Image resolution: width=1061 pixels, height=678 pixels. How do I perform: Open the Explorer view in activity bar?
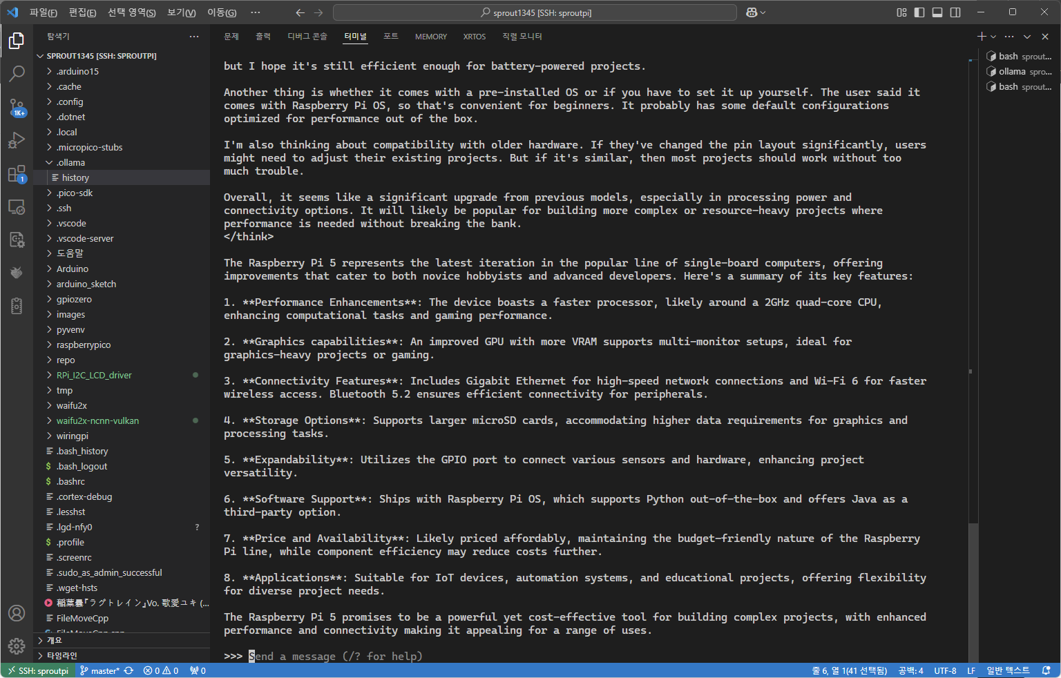pyautogui.click(x=17, y=41)
